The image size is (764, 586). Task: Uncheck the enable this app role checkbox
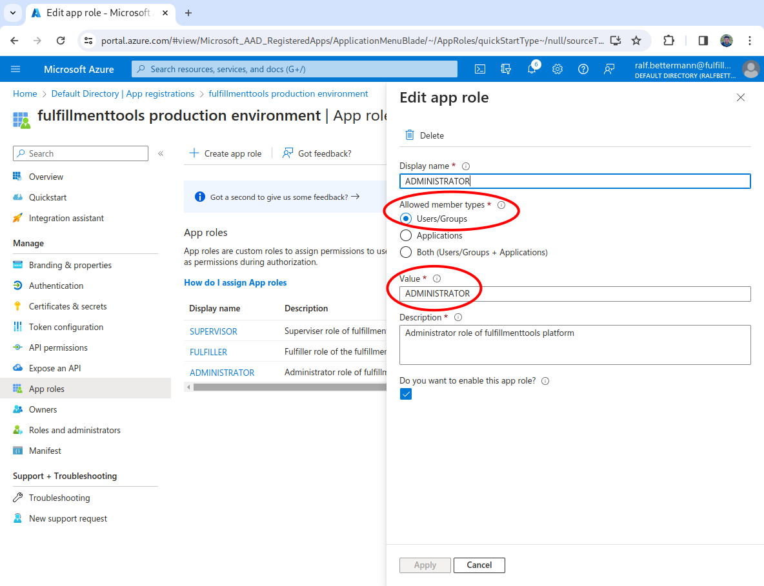(406, 394)
